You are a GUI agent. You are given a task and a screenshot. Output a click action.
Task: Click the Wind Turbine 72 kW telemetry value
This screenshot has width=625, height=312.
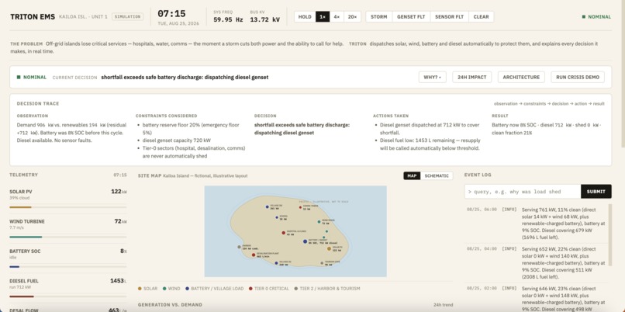pyautogui.click(x=120, y=221)
